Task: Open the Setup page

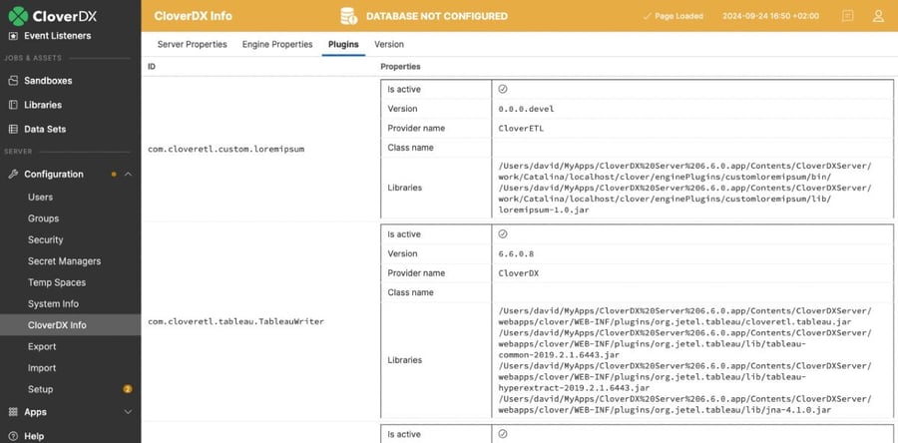Action: (40, 389)
